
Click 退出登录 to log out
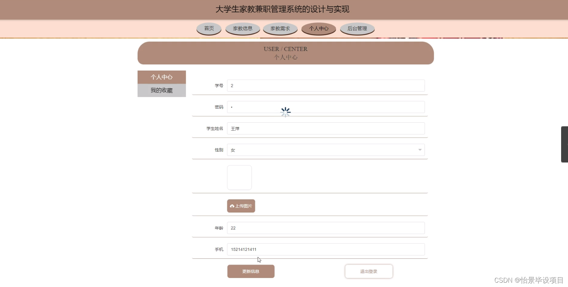(x=369, y=271)
